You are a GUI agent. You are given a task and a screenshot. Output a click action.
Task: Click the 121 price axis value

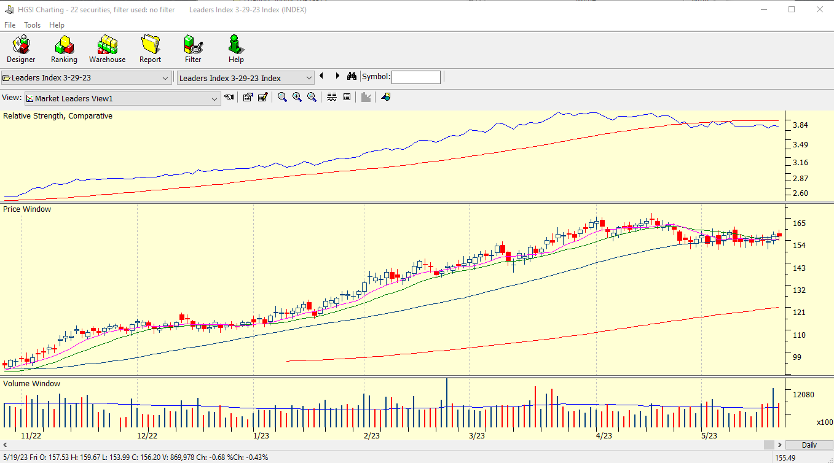[x=798, y=312]
